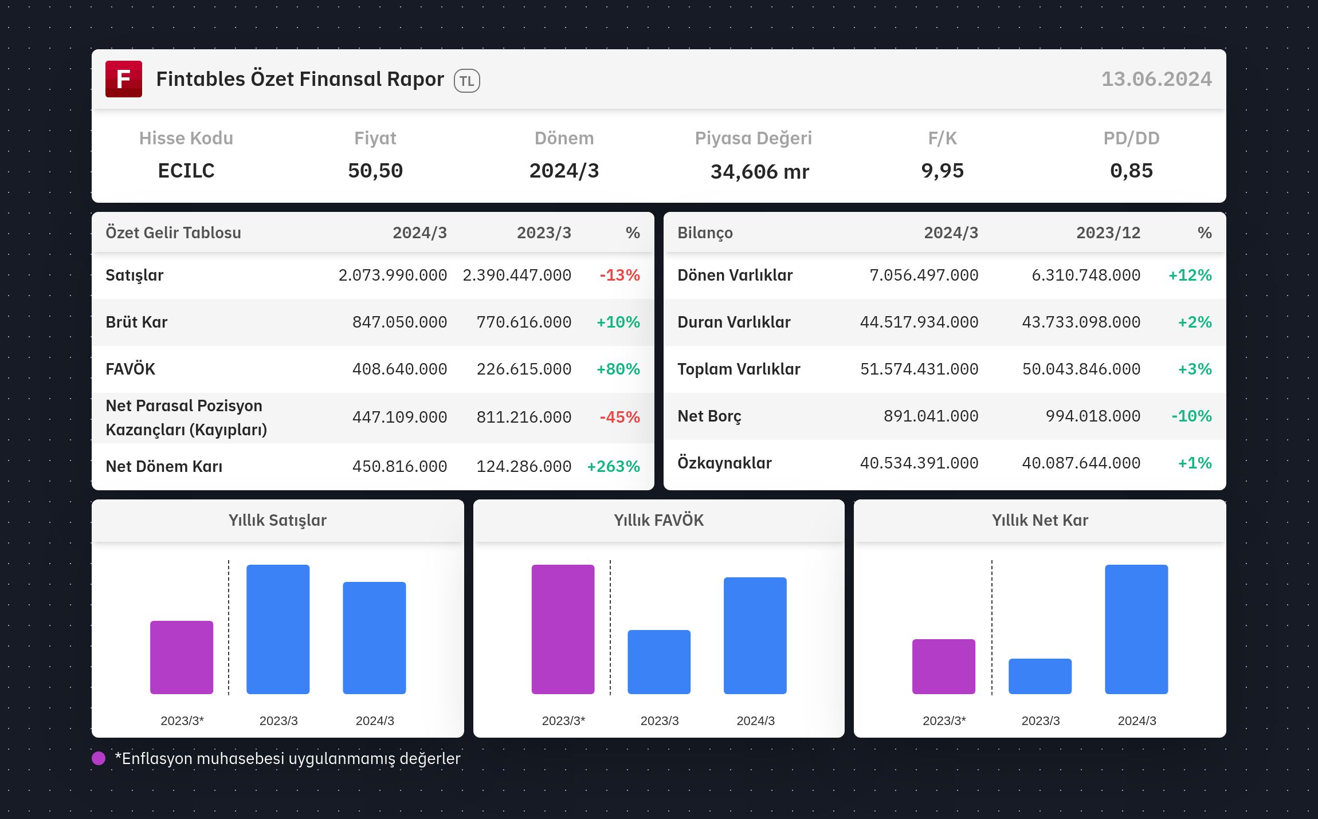Click the purple 2023/3* bar in Yıllık FAVÖK
Screen dimensions: 1318x819
563,629
